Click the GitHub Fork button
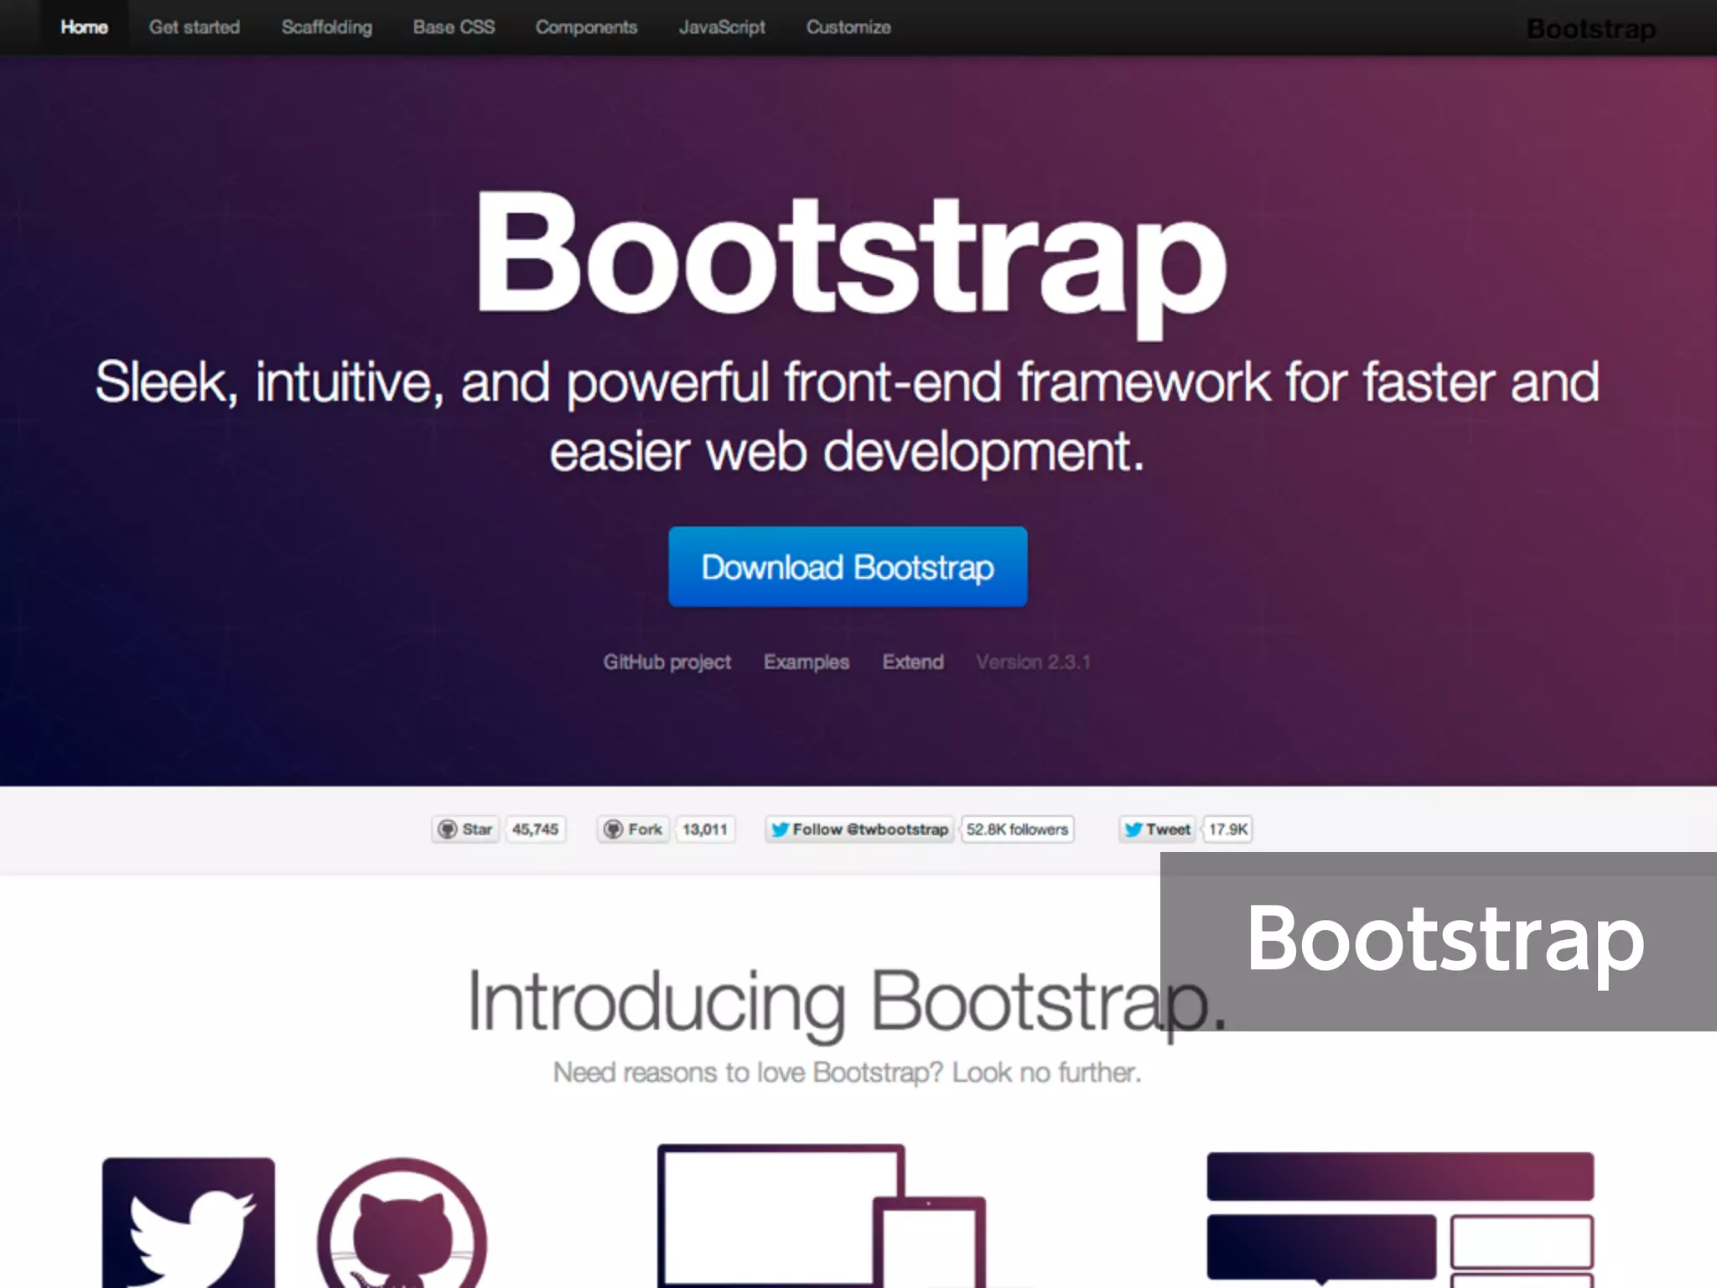 [634, 829]
